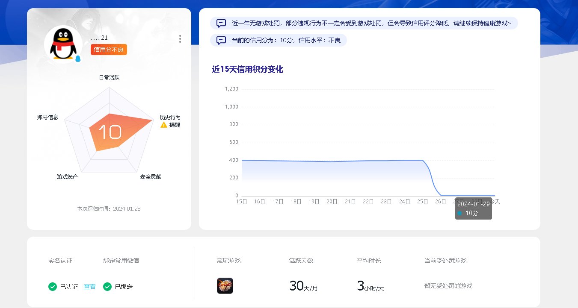Click the 信用分不良 orange badge
This screenshot has width=578, height=308.
coord(109,50)
